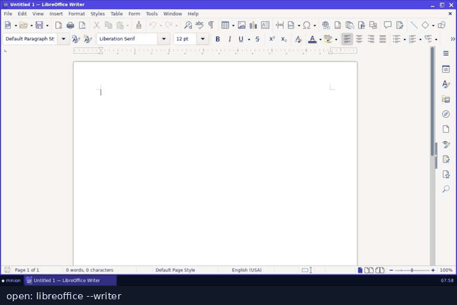Viewport: 457px width, 305px height.
Task: Insert special character omega icon
Action: coord(307,25)
